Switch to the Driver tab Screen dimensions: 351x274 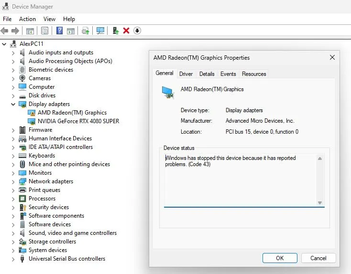tap(186, 74)
